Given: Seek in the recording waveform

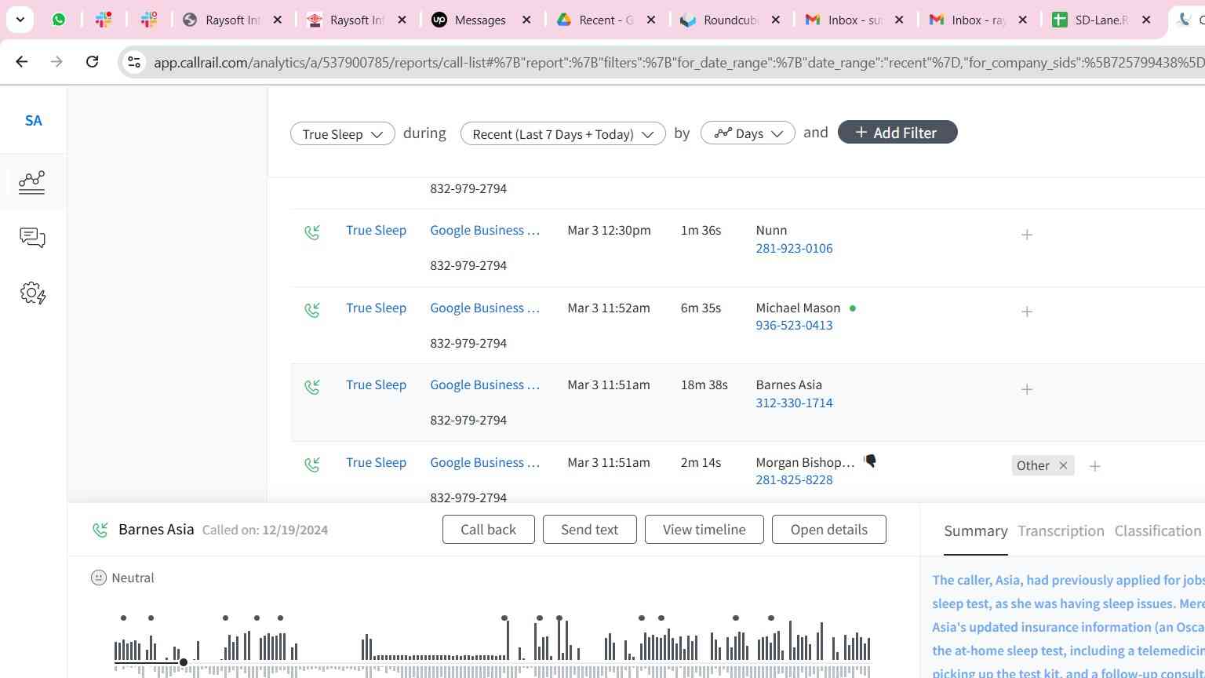Looking at the screenshot, I should (492, 647).
